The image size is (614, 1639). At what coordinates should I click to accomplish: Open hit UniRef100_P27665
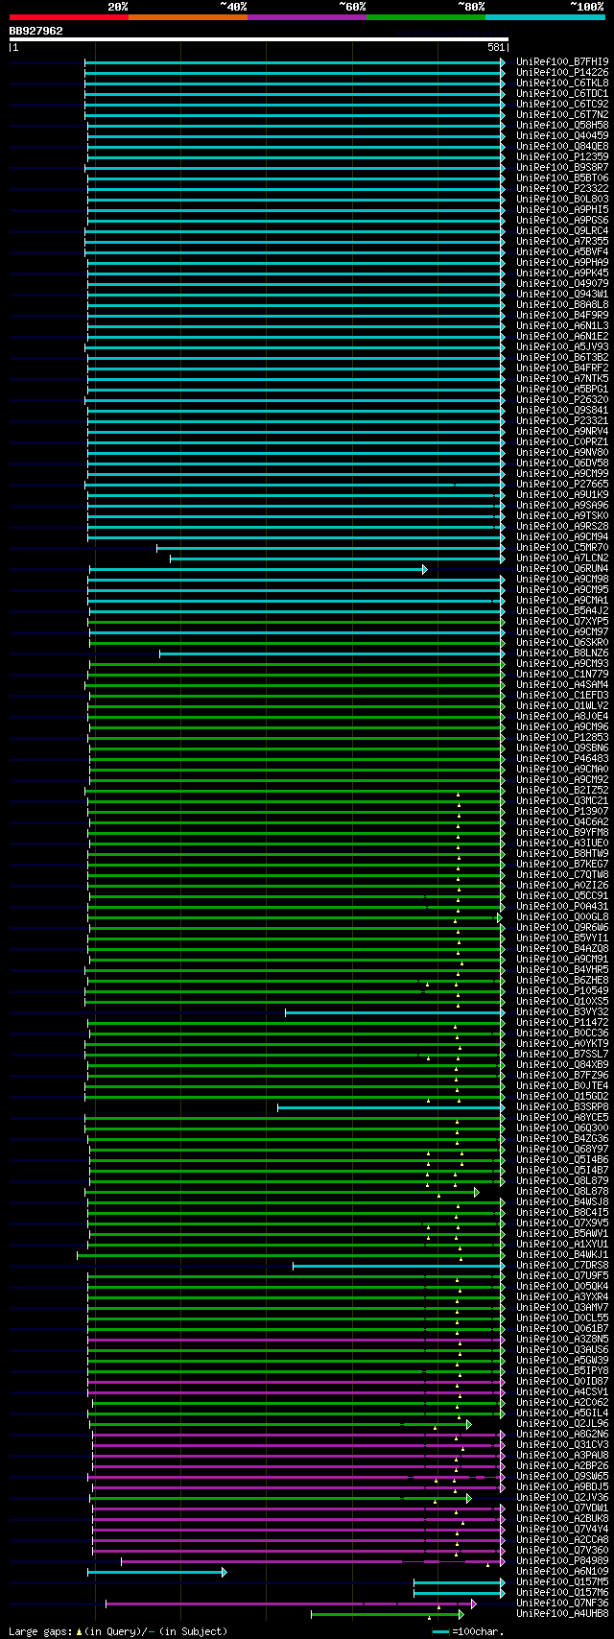pyautogui.click(x=562, y=485)
